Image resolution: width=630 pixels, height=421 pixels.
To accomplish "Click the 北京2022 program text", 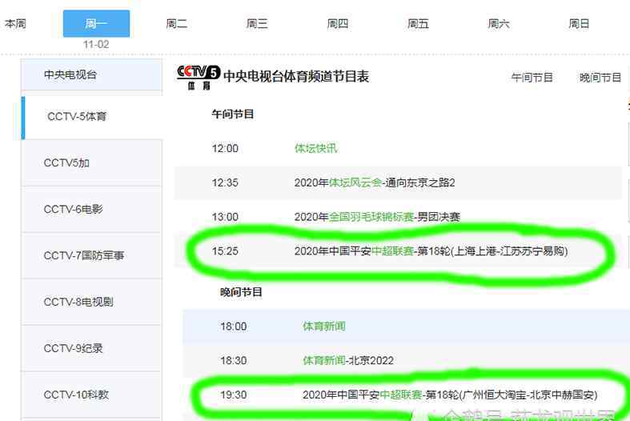I will (371, 360).
